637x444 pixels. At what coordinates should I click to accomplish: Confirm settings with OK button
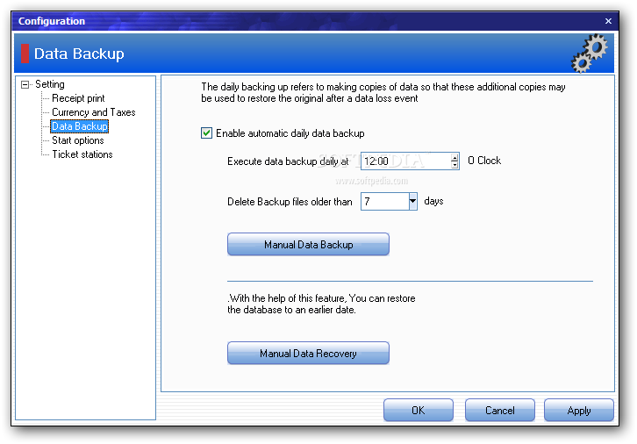coord(419,410)
